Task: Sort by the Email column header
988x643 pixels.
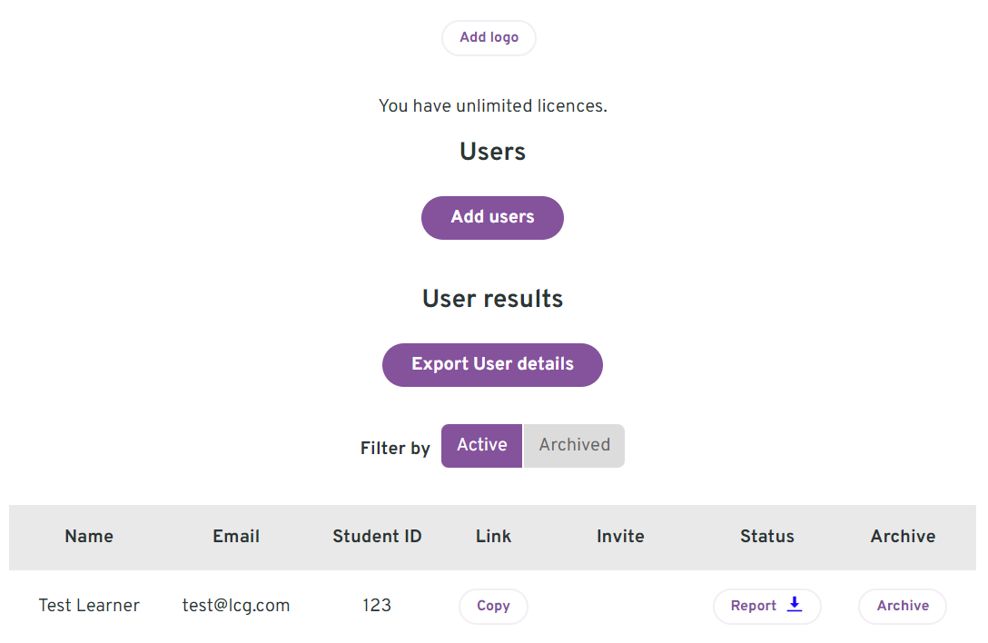Action: click(236, 537)
